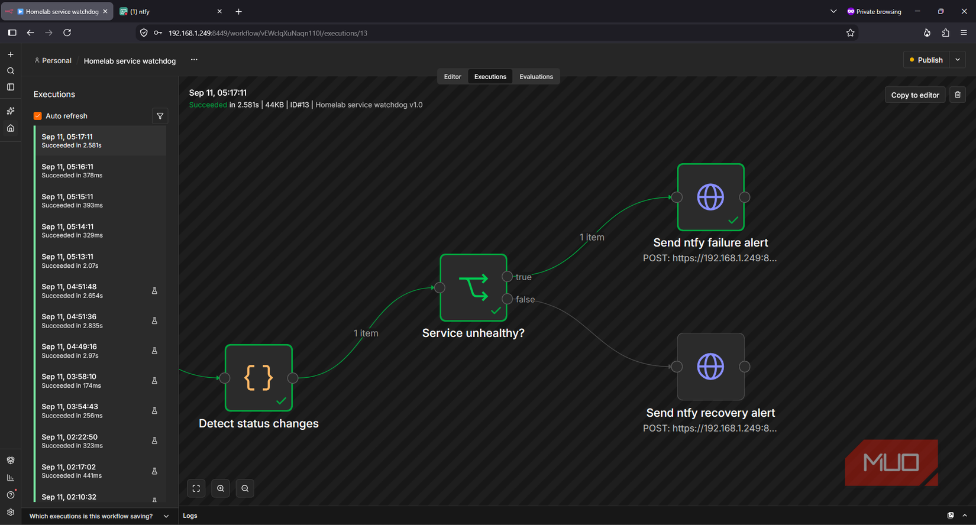976x525 pixels.
Task: Open the Sep 11, 05:15:11 execution
Action: coord(101,201)
